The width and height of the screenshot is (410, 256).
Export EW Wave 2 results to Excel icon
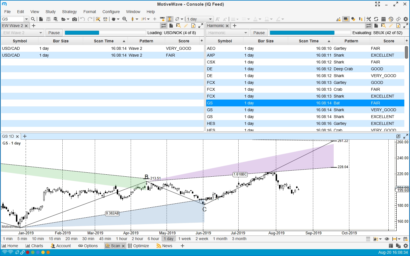pyautogui.click(x=193, y=26)
